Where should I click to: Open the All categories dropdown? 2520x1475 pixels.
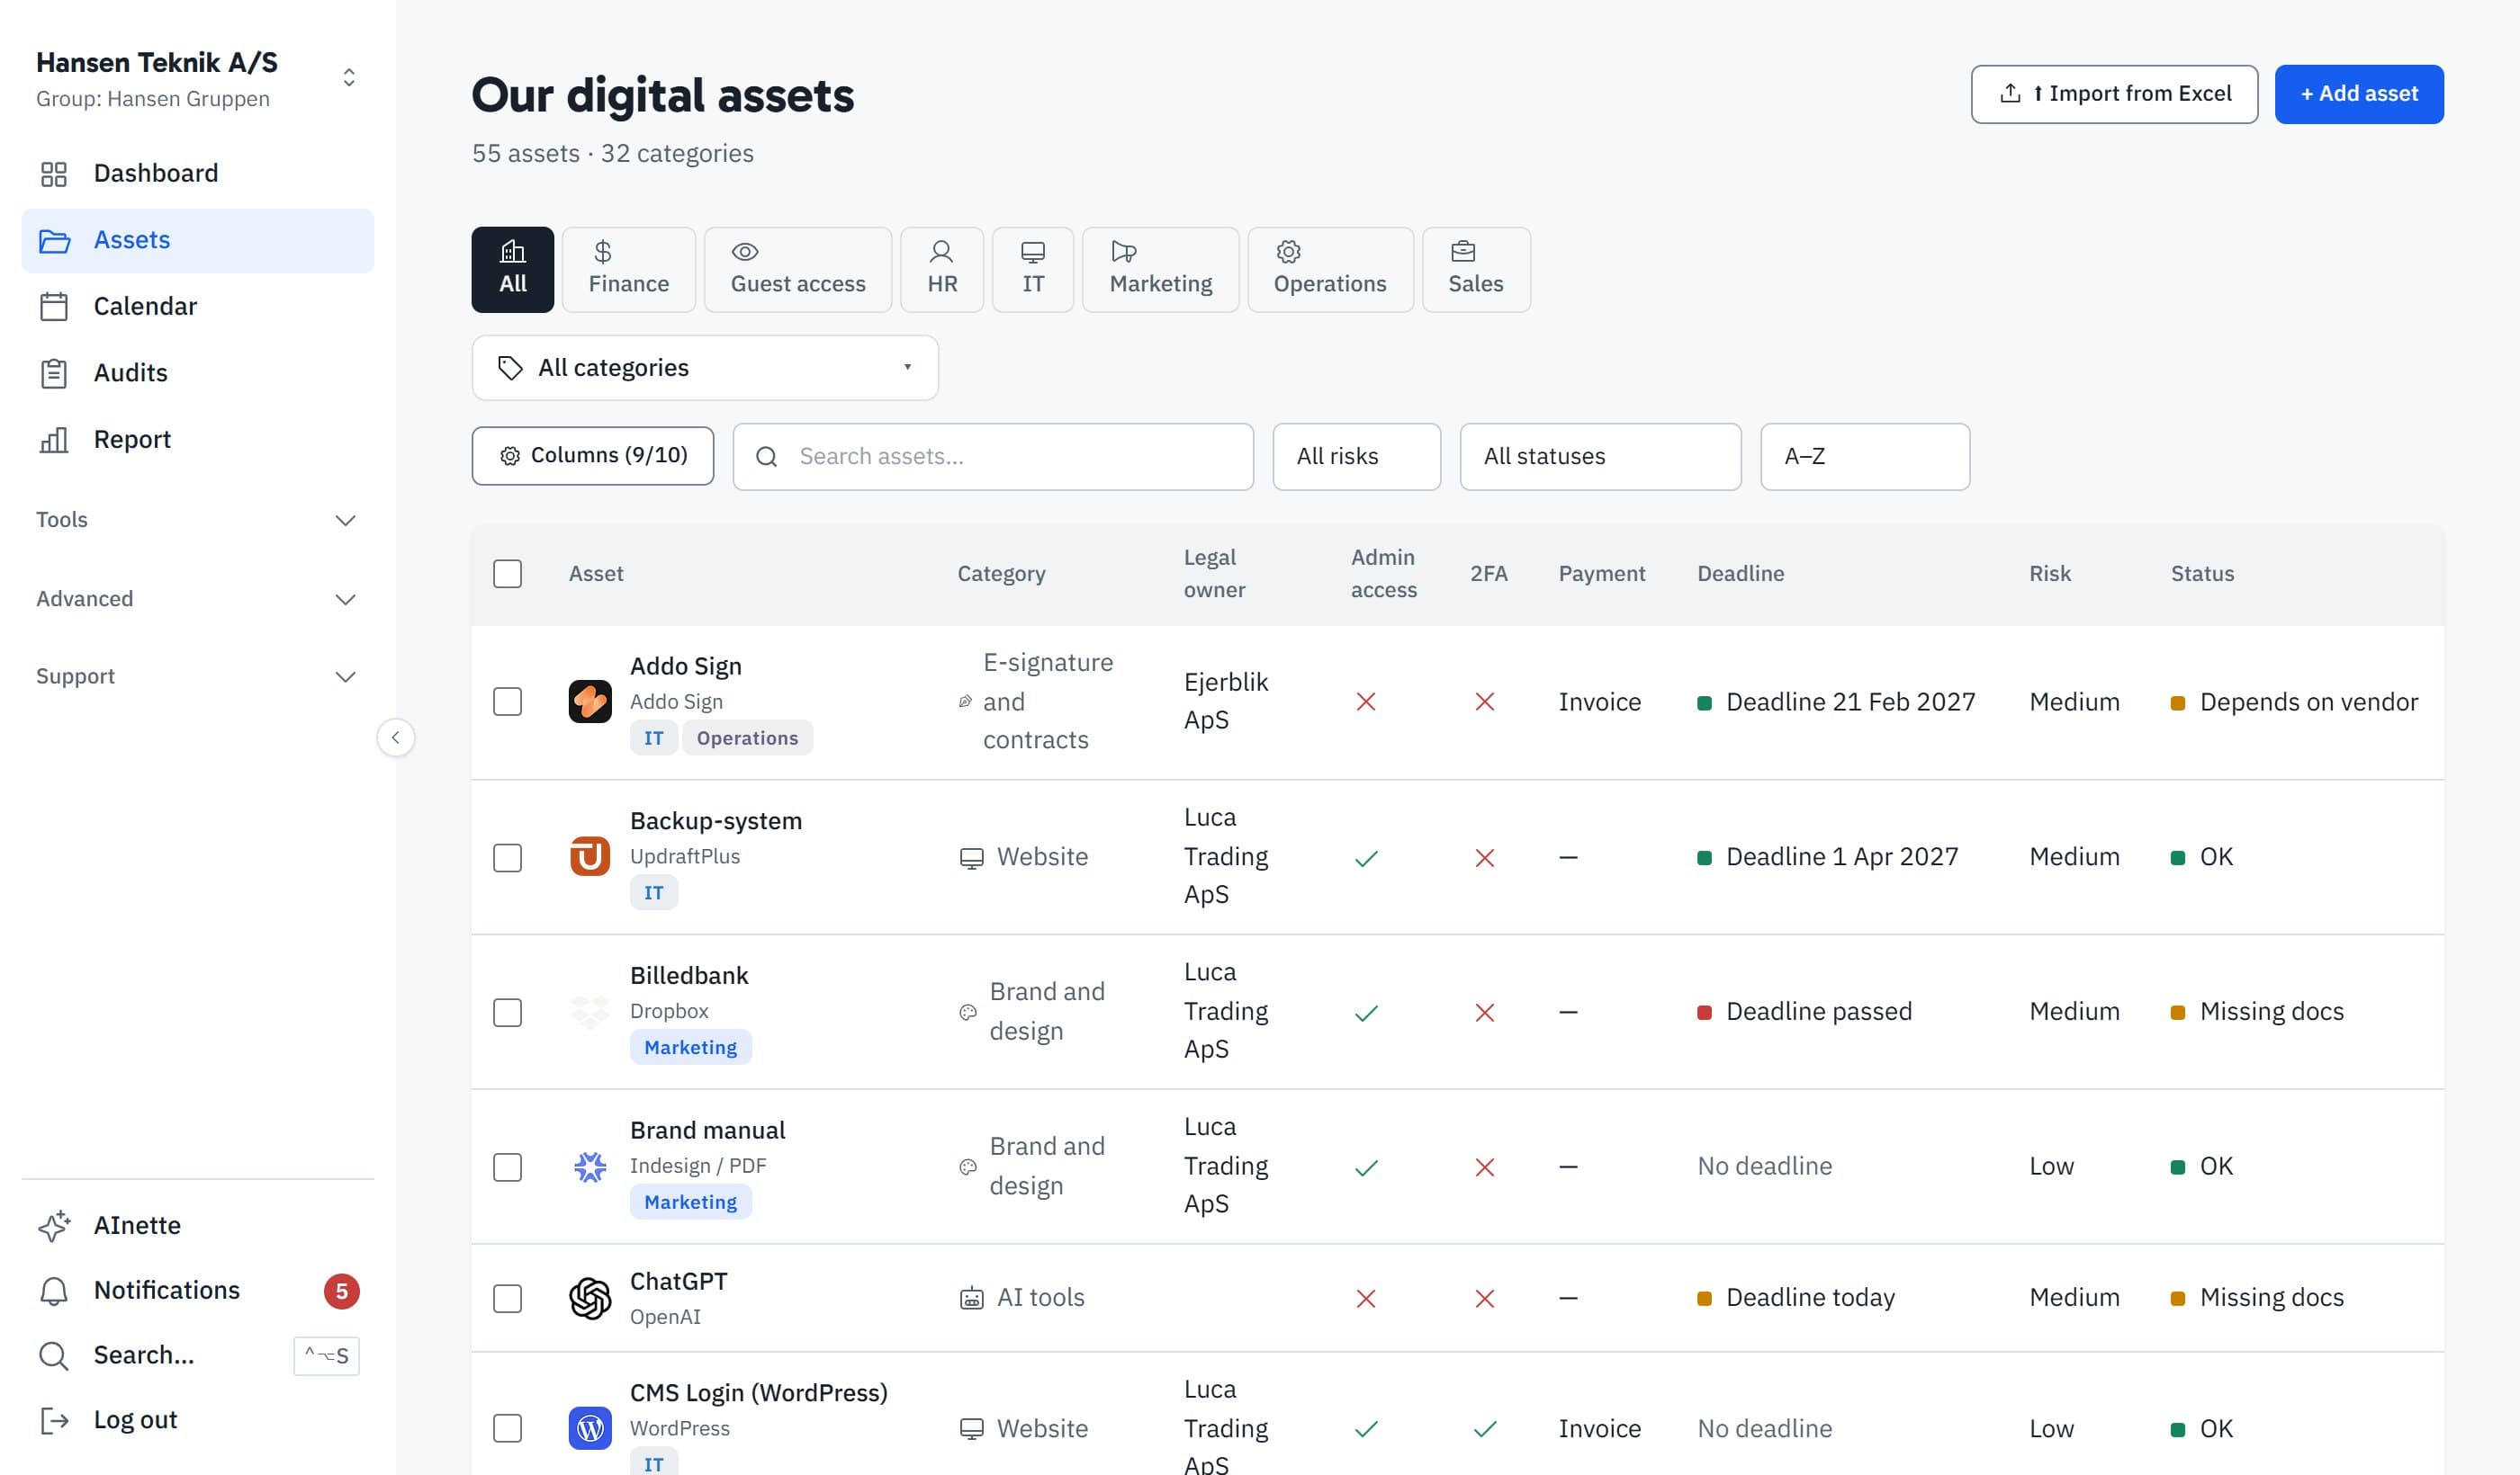(x=705, y=368)
